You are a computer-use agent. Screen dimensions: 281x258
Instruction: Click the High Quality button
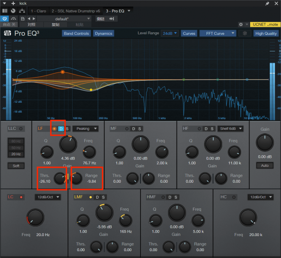coord(266,34)
